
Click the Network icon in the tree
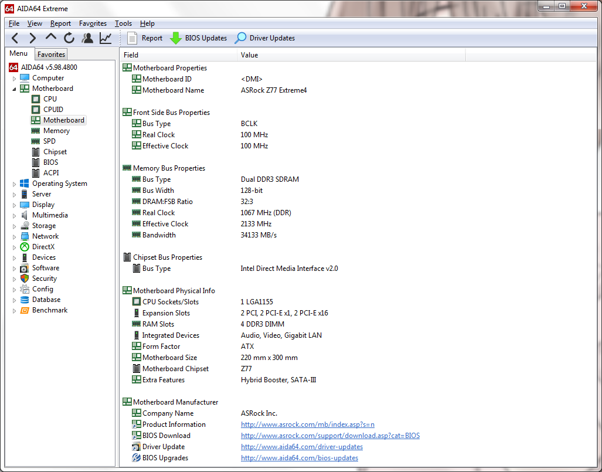tap(25, 236)
